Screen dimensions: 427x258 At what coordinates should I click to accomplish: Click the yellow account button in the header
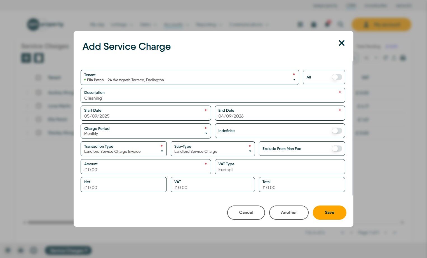(x=381, y=25)
